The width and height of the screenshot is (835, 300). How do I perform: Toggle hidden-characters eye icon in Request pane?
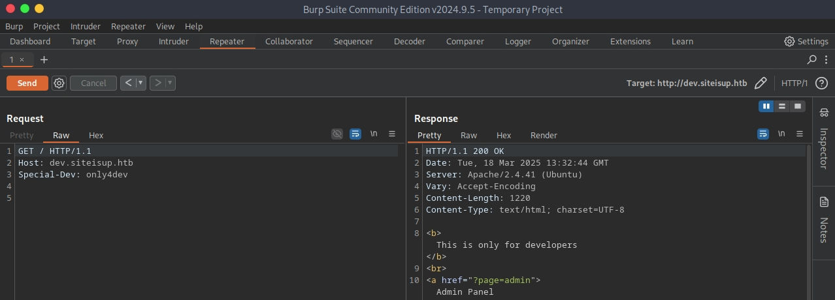click(337, 134)
